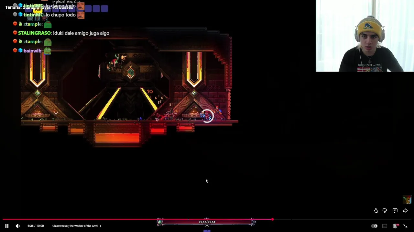The width and height of the screenshot is (414, 232).
Task: Click STALINGRASO's chat message
Action: point(61,33)
